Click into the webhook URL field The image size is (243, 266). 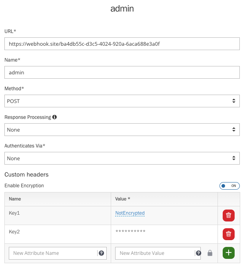coord(122,44)
